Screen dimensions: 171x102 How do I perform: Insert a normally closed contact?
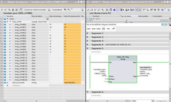pos(94,29)
